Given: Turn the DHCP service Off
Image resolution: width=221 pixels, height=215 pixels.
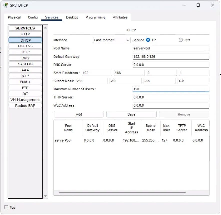Looking at the screenshot, I should coord(181,40).
